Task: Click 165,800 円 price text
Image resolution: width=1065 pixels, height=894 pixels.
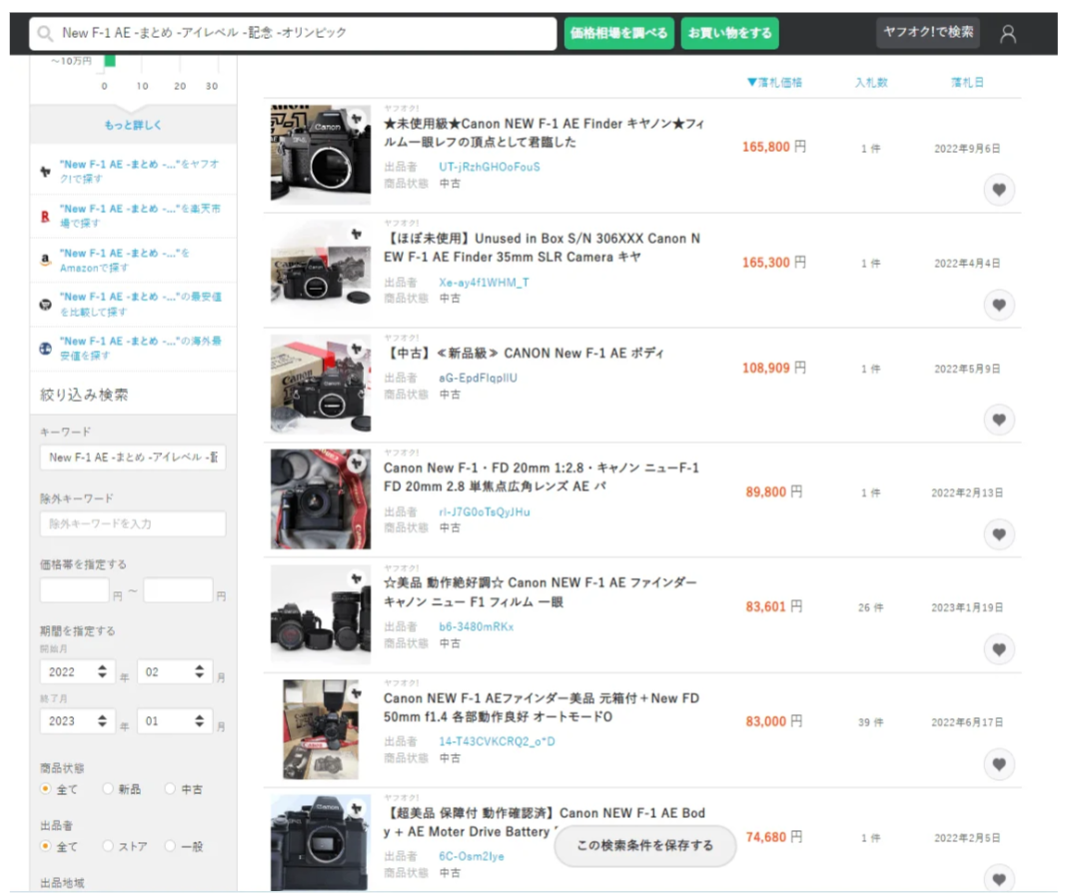Action: (774, 148)
